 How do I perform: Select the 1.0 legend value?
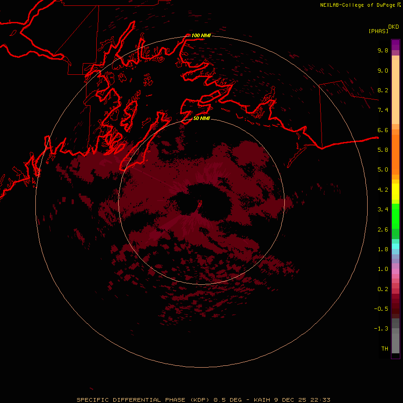383,269
